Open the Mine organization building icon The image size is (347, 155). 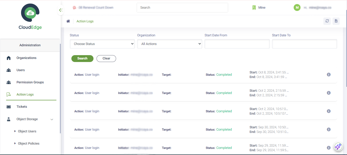pos(254,8)
